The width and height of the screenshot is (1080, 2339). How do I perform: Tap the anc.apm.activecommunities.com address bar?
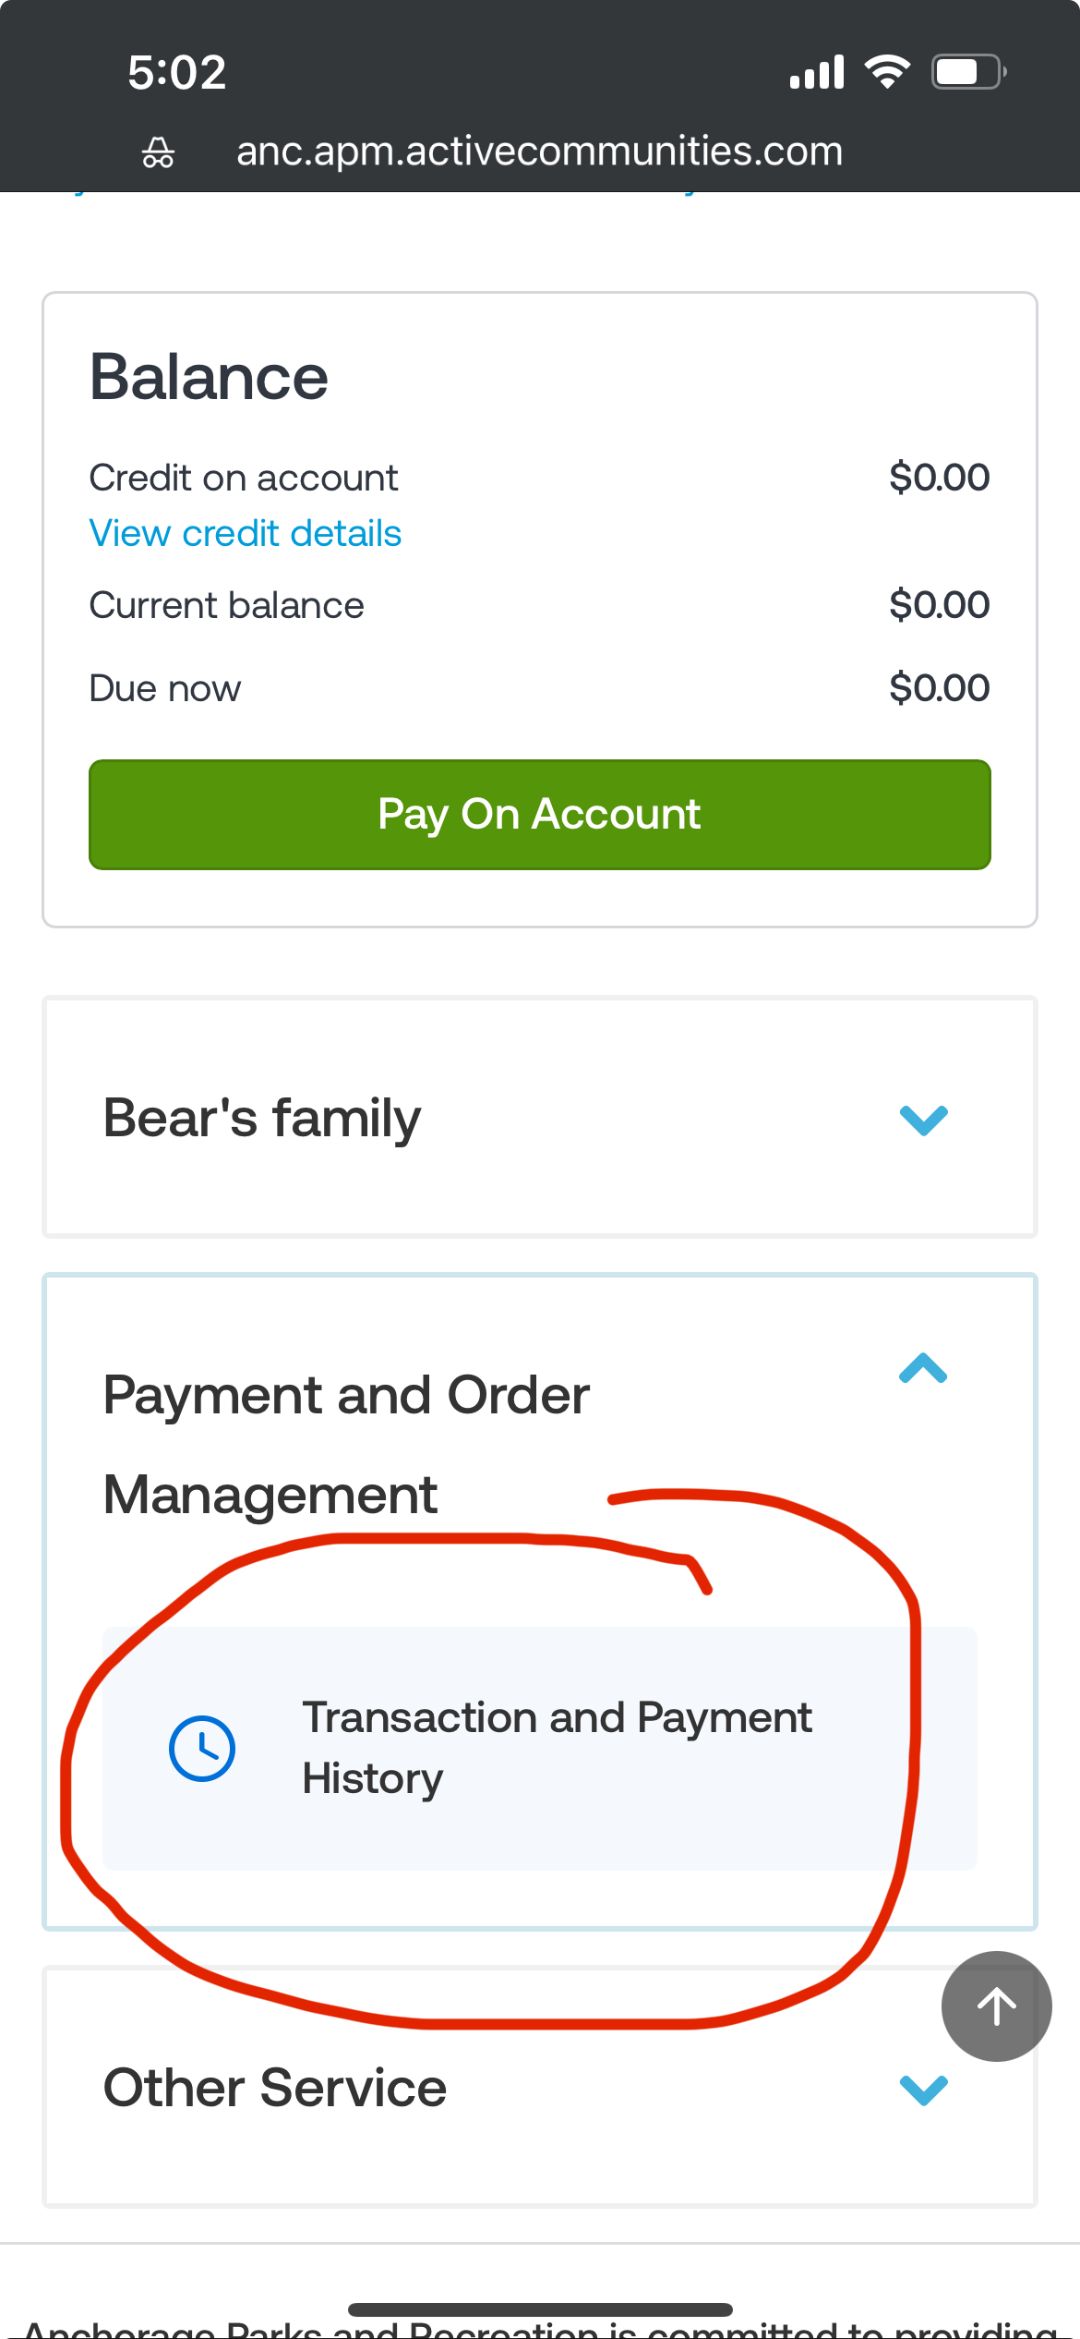coord(539,151)
